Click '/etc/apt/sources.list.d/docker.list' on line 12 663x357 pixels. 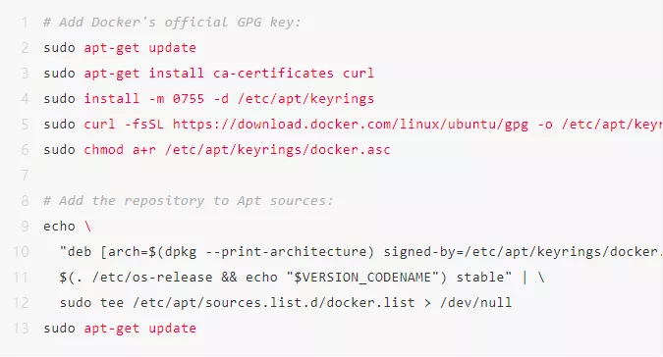point(274,302)
